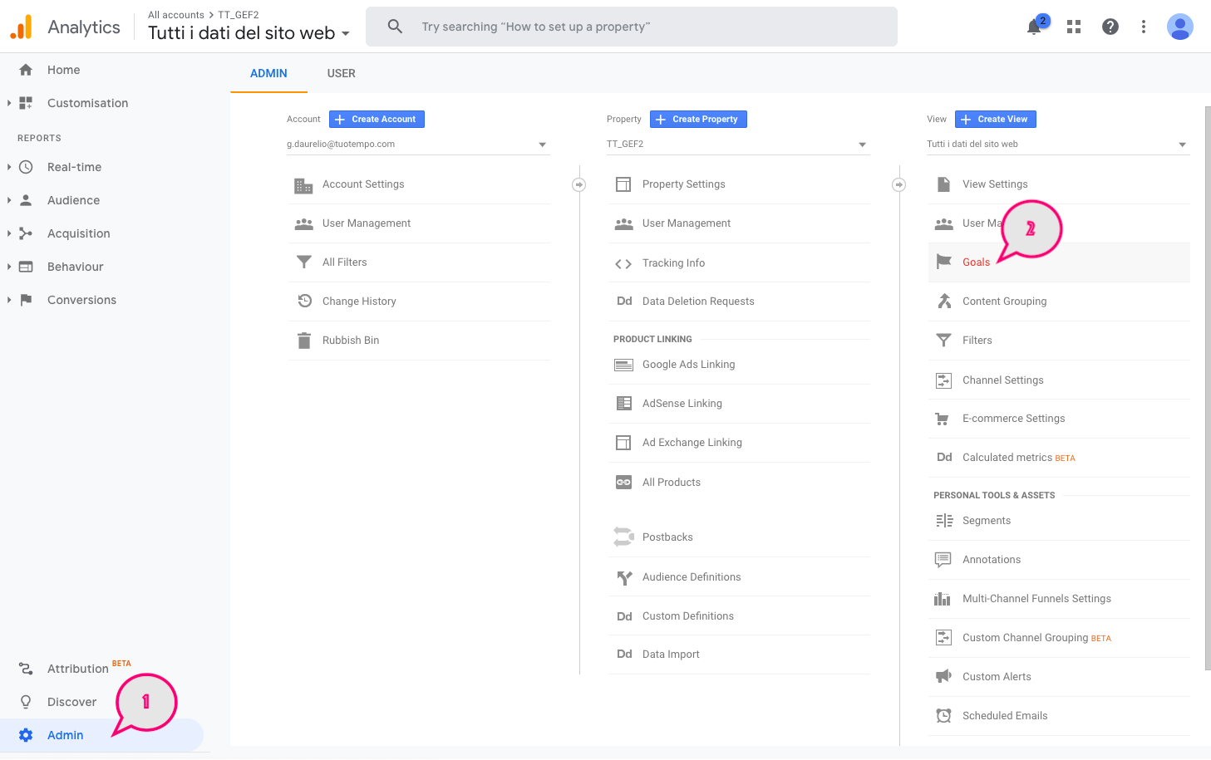Click the Rubbish Bin trash icon

pos(304,341)
